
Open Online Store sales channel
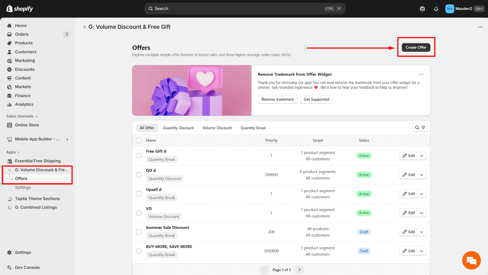(x=27, y=125)
